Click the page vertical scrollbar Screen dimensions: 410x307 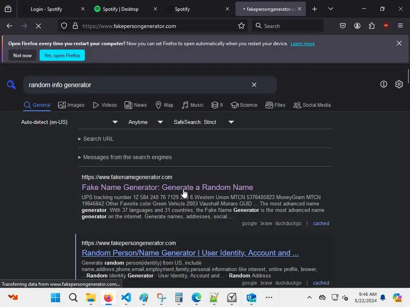[x=408, y=76]
